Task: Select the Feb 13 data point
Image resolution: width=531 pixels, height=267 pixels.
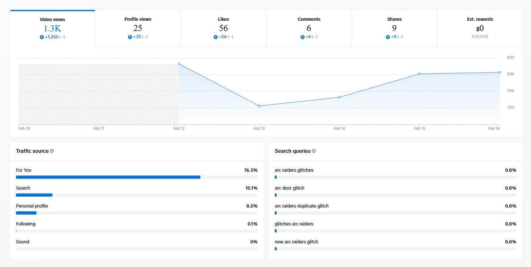Action: 259,106
